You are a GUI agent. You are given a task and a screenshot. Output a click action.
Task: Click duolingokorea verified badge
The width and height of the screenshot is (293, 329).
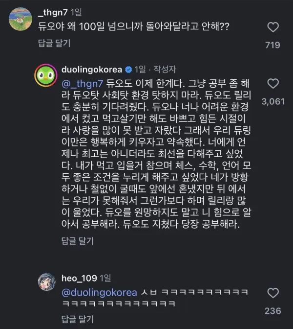tap(128, 70)
